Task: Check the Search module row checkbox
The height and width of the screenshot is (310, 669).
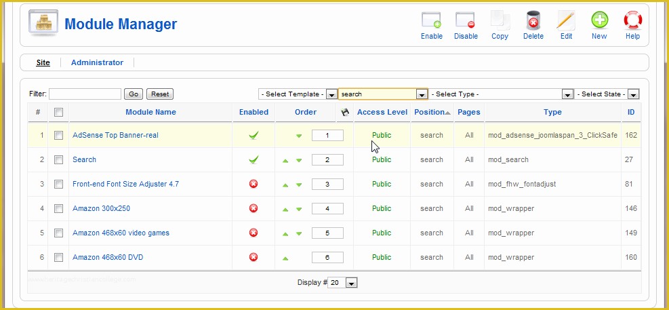Action: coord(58,159)
